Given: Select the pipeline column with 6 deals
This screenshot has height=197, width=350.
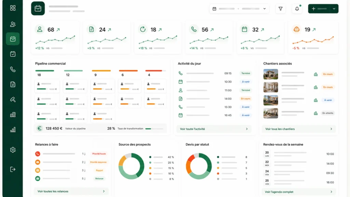Looking at the screenshot, I should point(130,89).
